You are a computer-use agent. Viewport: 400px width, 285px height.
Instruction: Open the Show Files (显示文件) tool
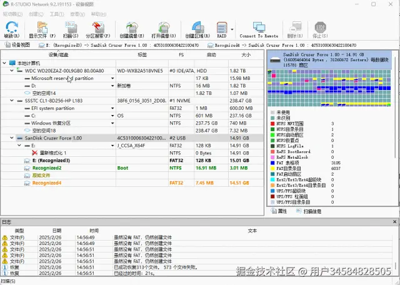pos(42,27)
